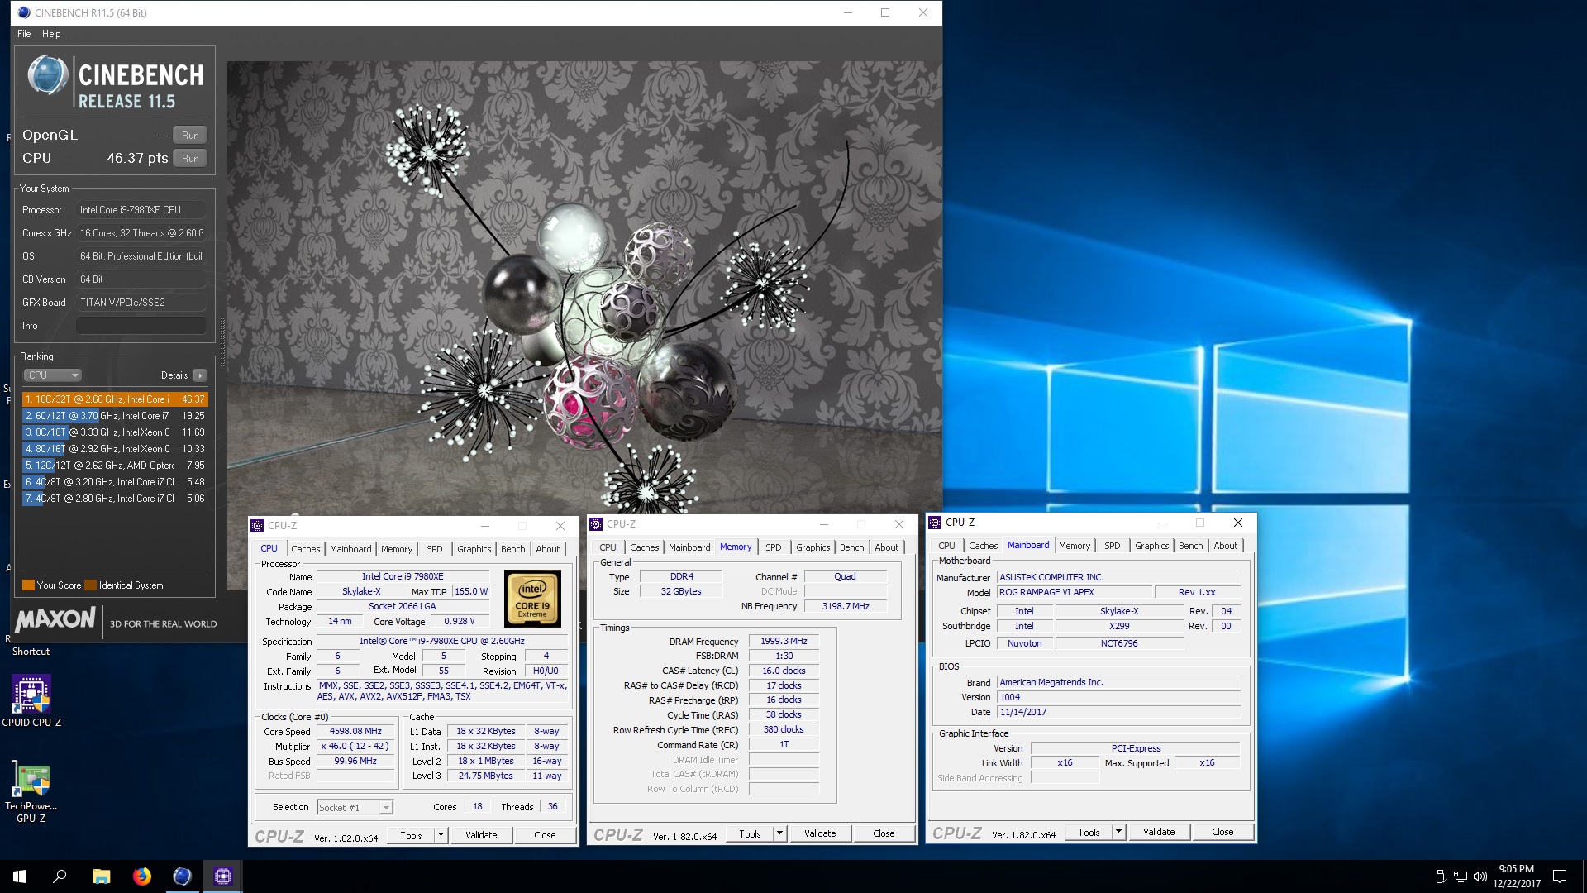Open File Explorer from the taskbar
Screen dimensions: 1587x893
point(101,876)
